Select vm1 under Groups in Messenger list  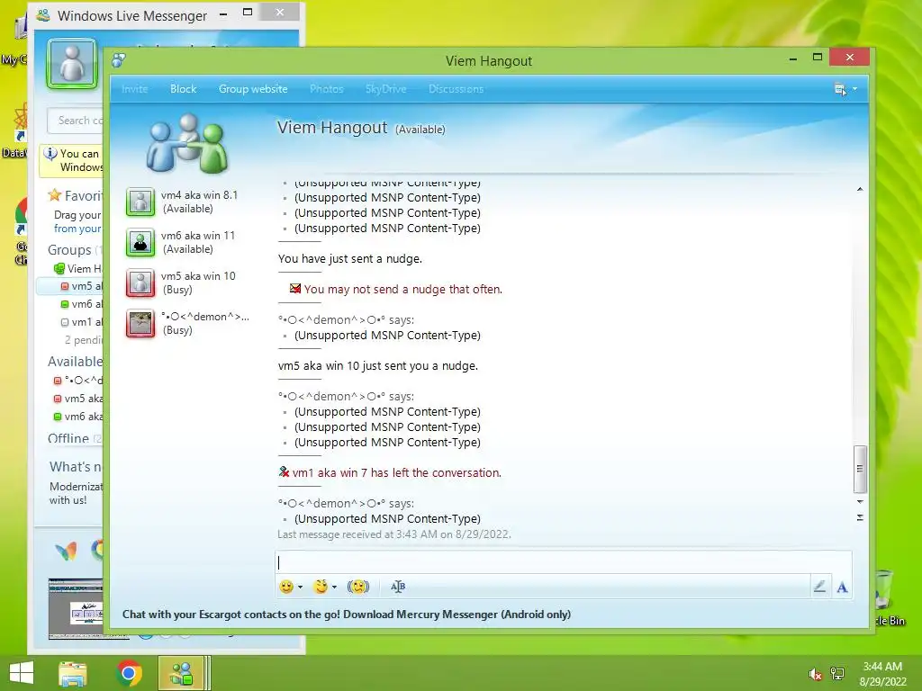coord(82,322)
